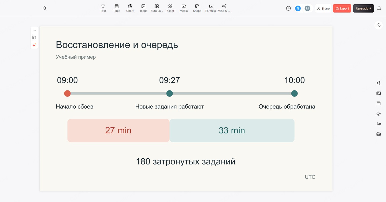Select the title "Восстановление и очередь"
The width and height of the screenshot is (386, 202).
click(x=117, y=45)
